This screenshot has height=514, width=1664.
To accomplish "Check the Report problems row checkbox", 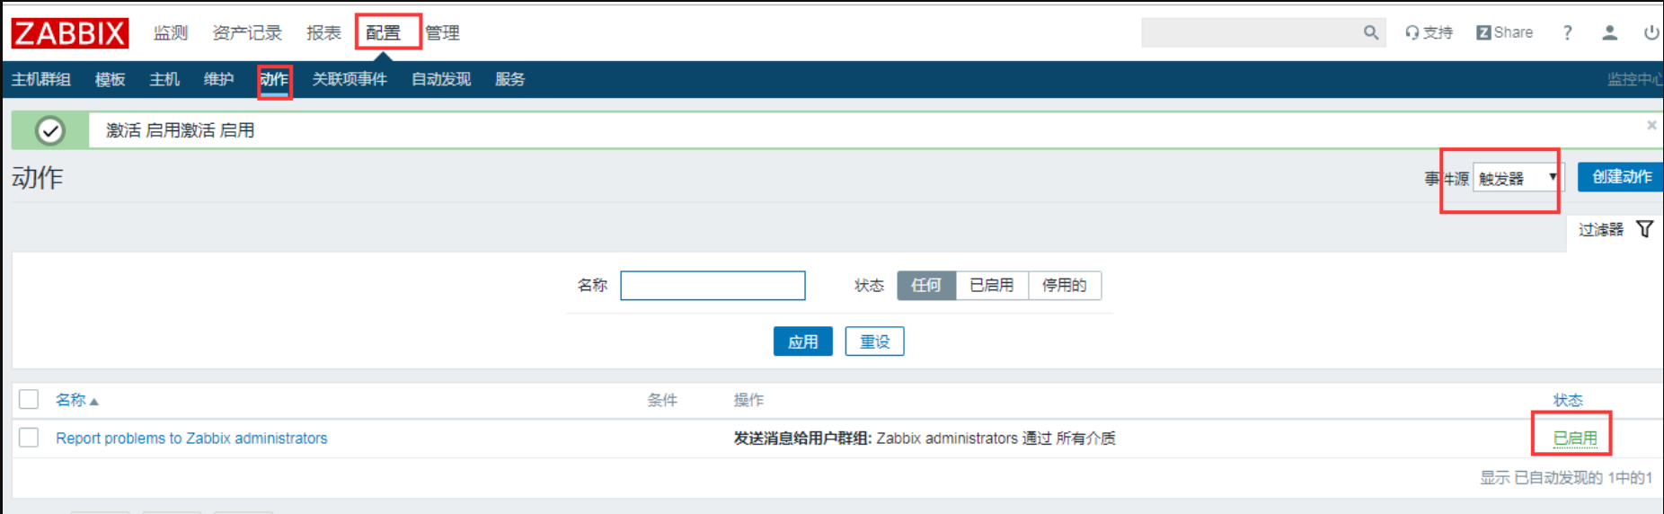I will pos(29,438).
